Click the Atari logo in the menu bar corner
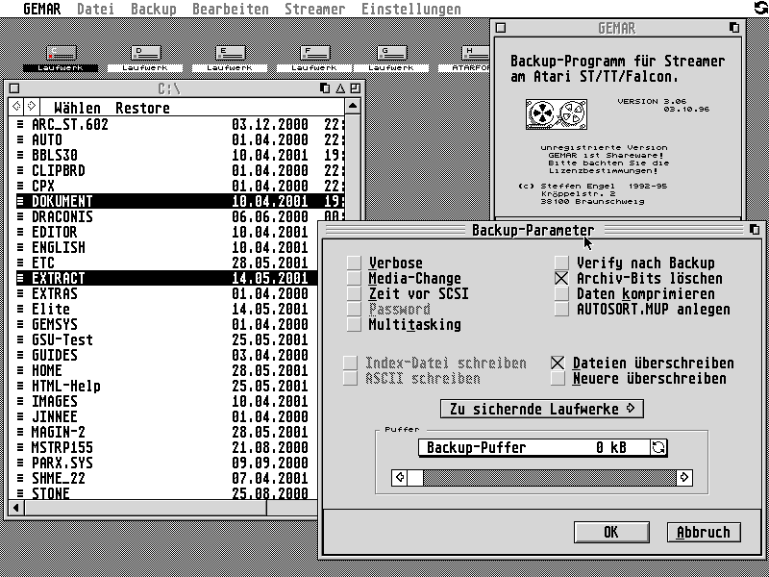Image resolution: width=769 pixels, height=577 pixels. coord(759,9)
